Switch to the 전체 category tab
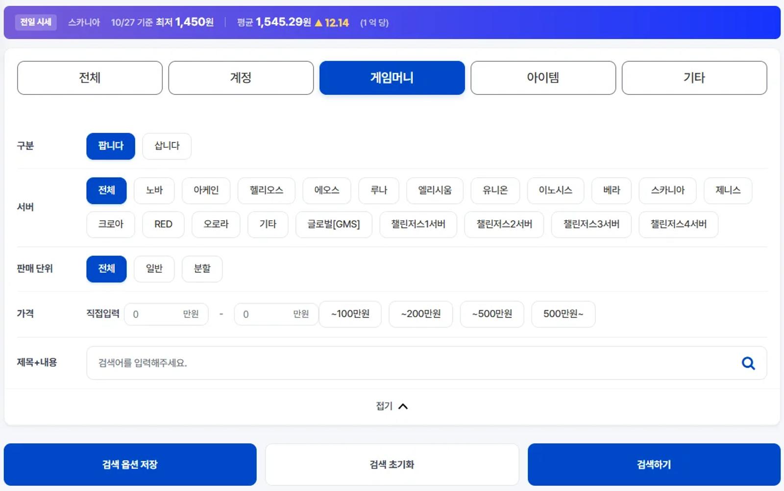Screen dimensions: 784x491 point(90,78)
